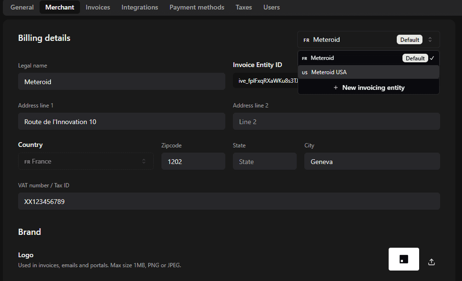Image resolution: width=462 pixels, height=281 pixels.
Task: Click the black logo placeholder square
Action: coord(403,259)
